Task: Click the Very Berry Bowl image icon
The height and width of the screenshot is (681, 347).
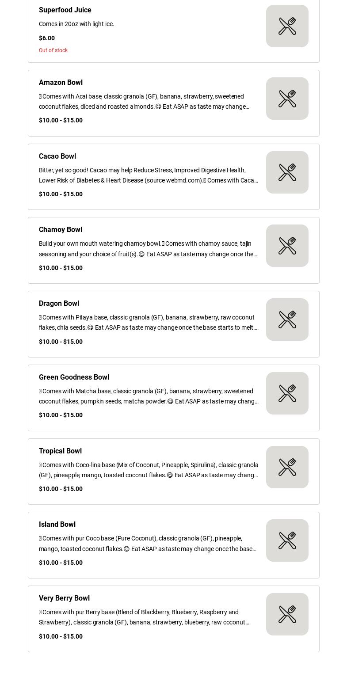Action: tap(287, 614)
